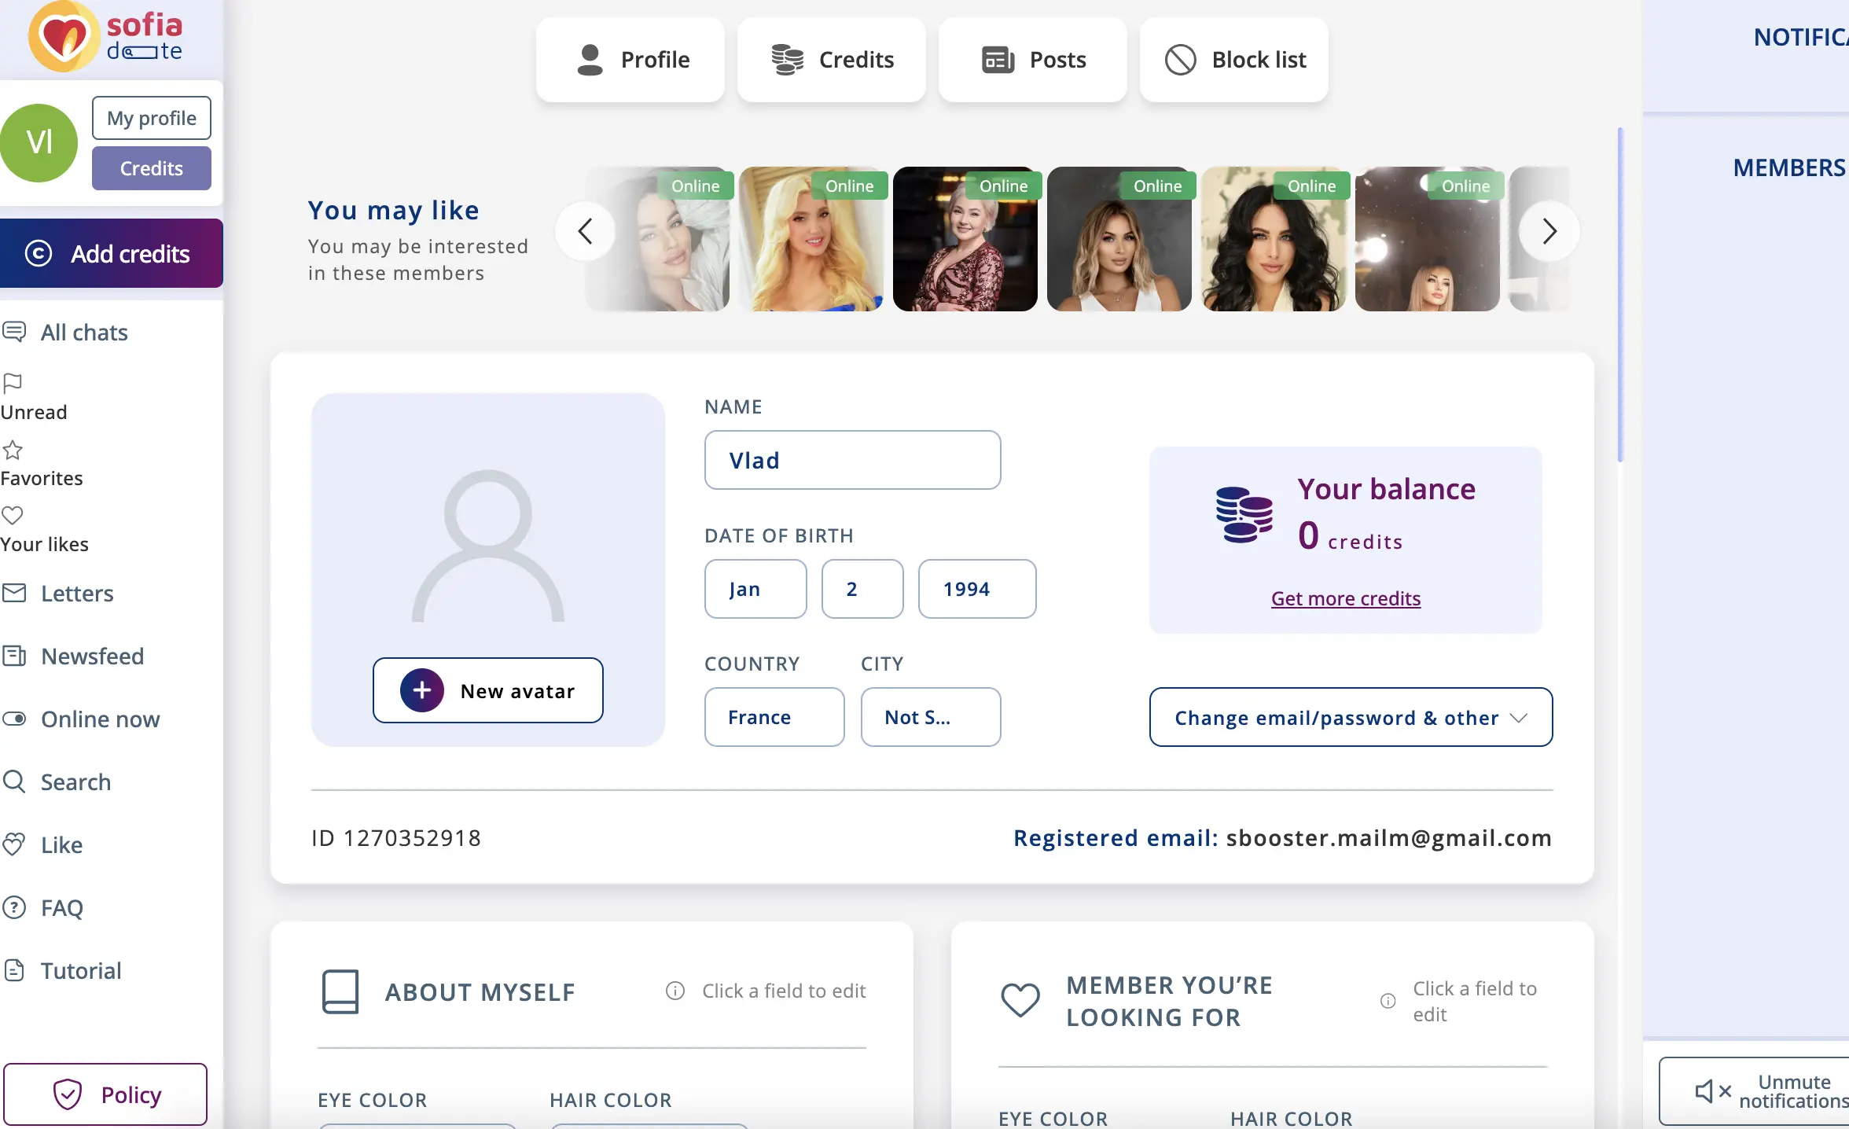Click the Get more credits link
The height and width of the screenshot is (1129, 1849).
click(x=1345, y=599)
